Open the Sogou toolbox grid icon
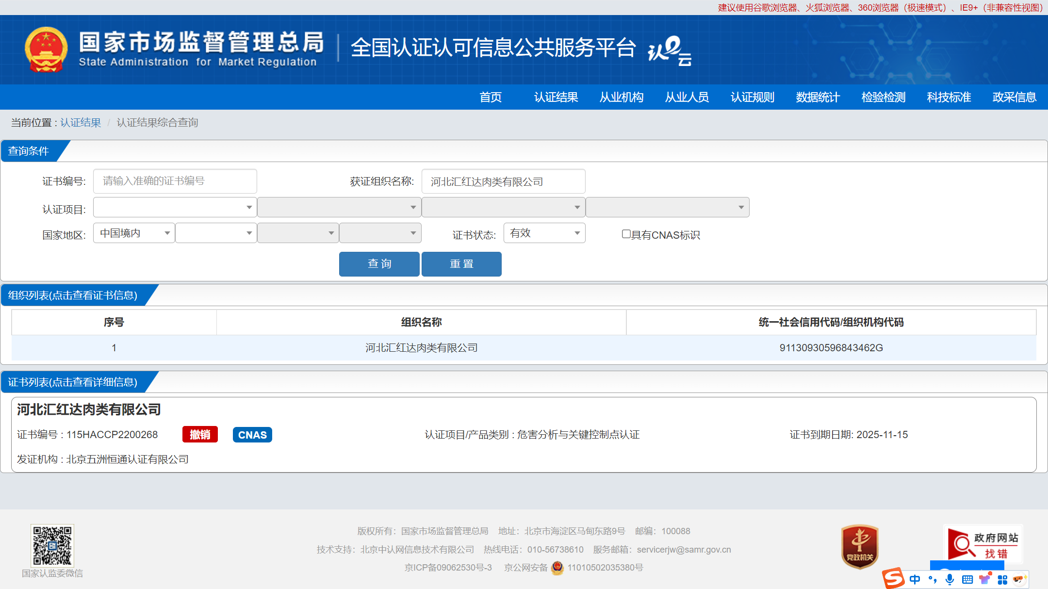This screenshot has width=1048, height=589. pyautogui.click(x=1002, y=579)
